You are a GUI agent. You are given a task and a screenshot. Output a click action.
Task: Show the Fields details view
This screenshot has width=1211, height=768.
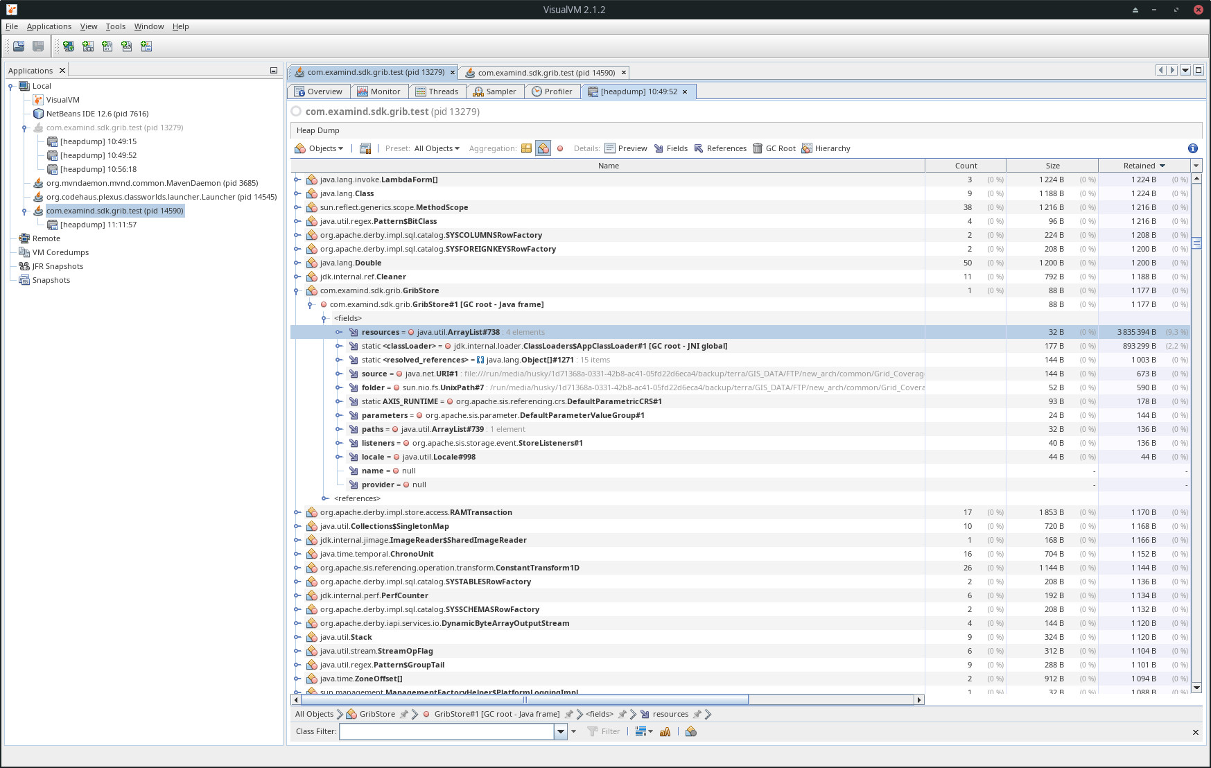point(670,148)
